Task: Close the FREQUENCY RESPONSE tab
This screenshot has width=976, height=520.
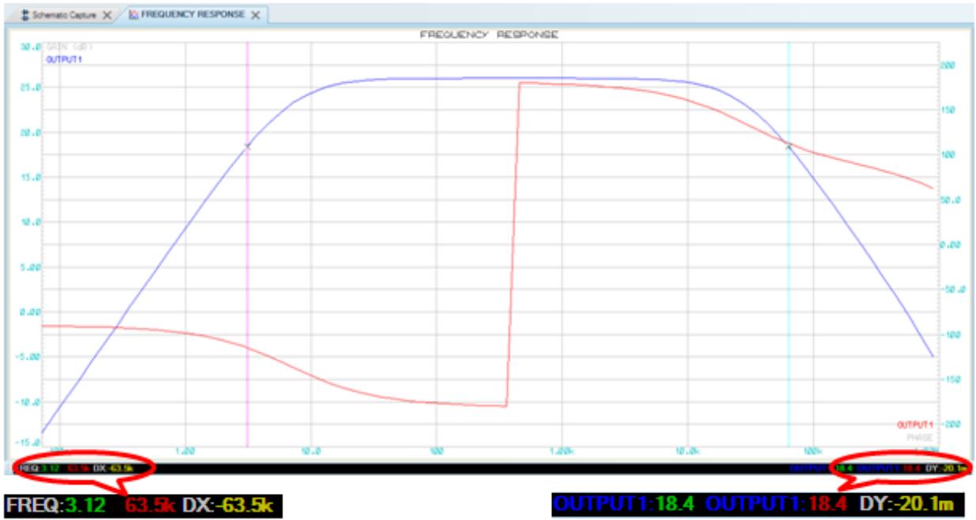Action: pos(255,15)
